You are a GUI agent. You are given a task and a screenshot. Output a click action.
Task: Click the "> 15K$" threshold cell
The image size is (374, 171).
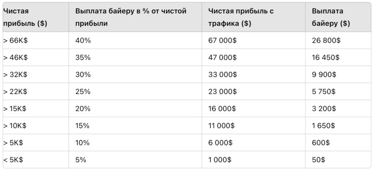[x=36, y=109]
